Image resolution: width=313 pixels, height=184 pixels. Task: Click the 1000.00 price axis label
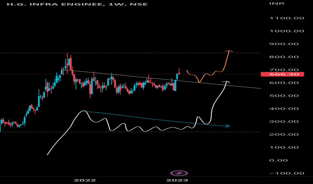pos(287,31)
